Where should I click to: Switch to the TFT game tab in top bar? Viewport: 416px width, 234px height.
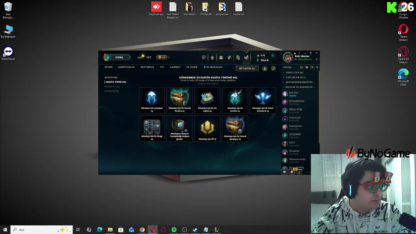pyautogui.click(x=149, y=58)
